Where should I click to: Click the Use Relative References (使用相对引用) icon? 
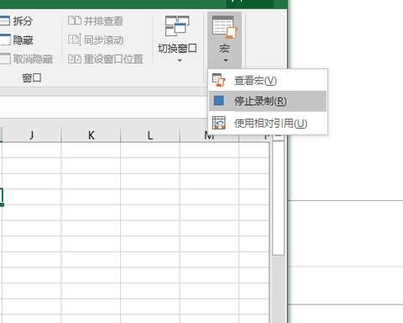(218, 123)
